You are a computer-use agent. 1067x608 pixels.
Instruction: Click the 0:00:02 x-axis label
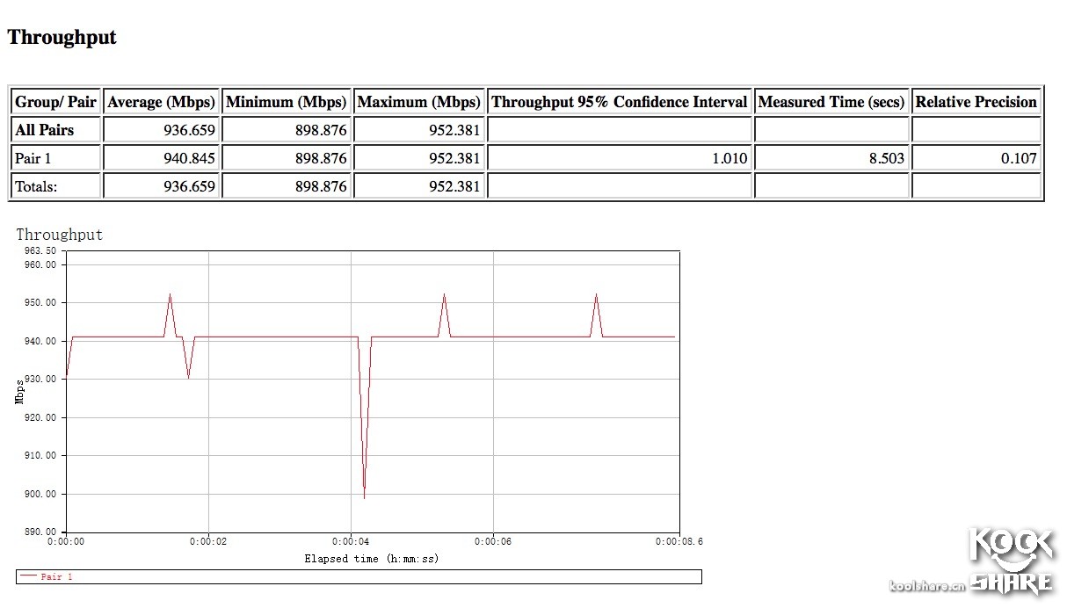click(x=208, y=541)
